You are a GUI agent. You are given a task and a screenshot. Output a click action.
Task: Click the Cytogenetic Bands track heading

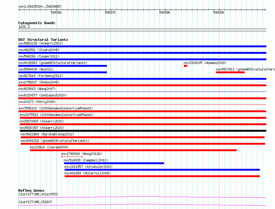click(37, 23)
